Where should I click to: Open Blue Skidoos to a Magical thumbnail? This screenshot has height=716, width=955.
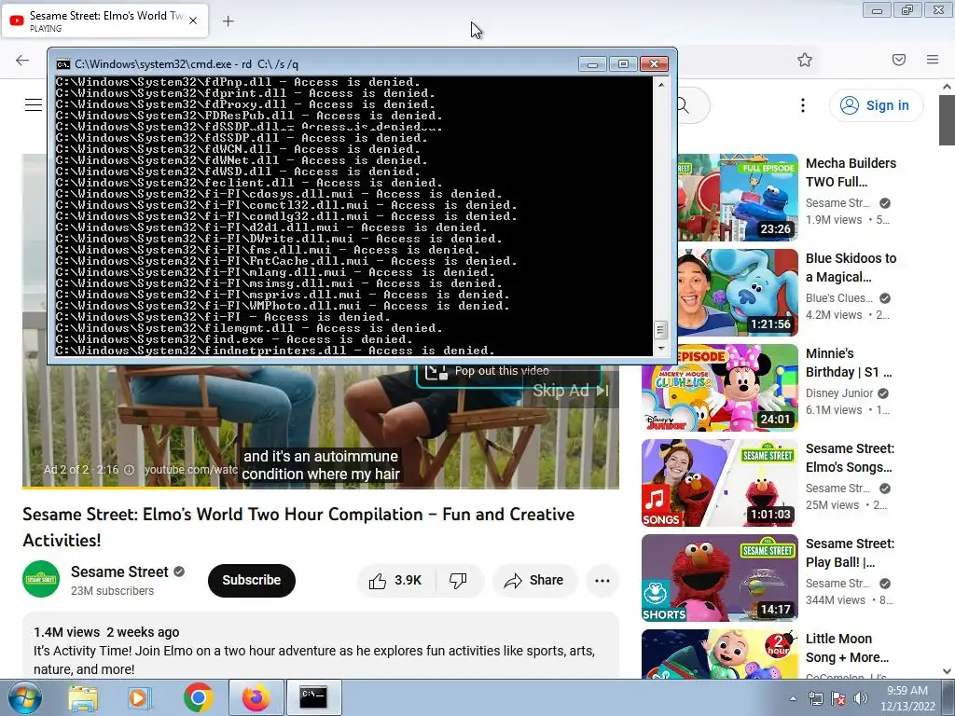pos(738,292)
